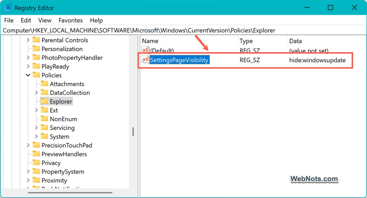367x198 pixels.
Task: Select the Privacy key label
Action: point(51,163)
